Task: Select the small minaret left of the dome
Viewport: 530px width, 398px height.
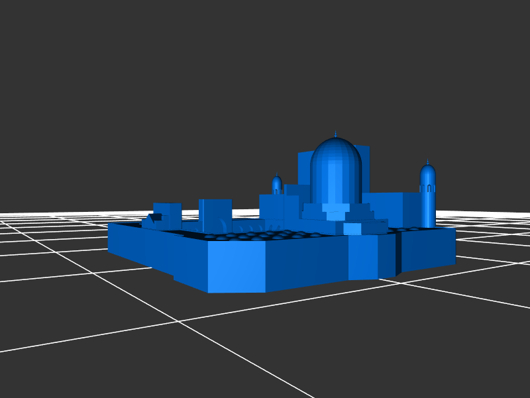Action: (x=277, y=185)
